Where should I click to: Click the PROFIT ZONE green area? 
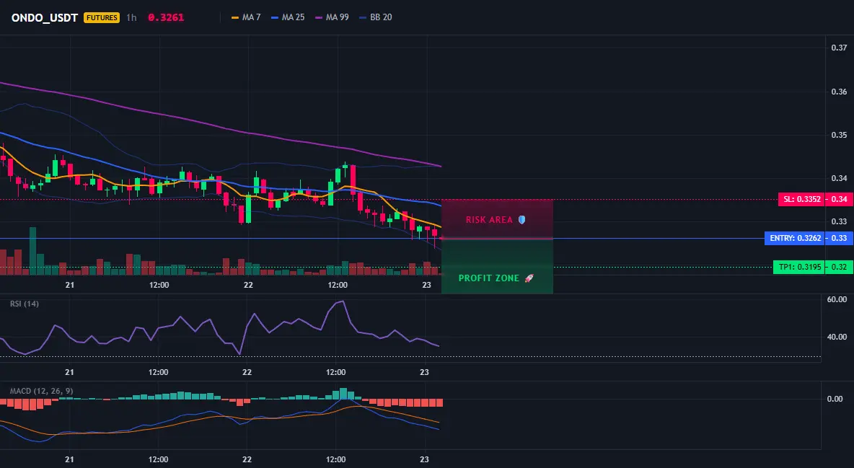point(497,266)
